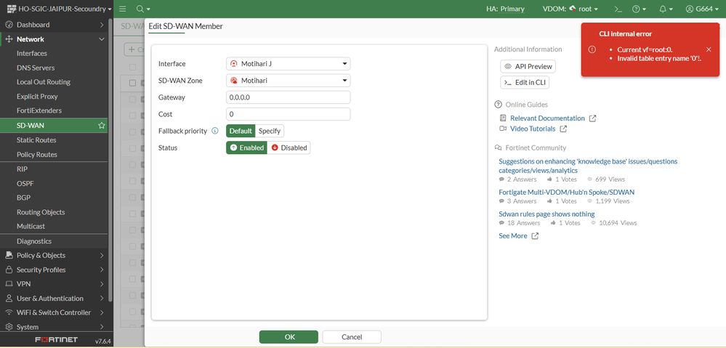Click the hamburger menu icon in top bar

[x=122, y=9]
